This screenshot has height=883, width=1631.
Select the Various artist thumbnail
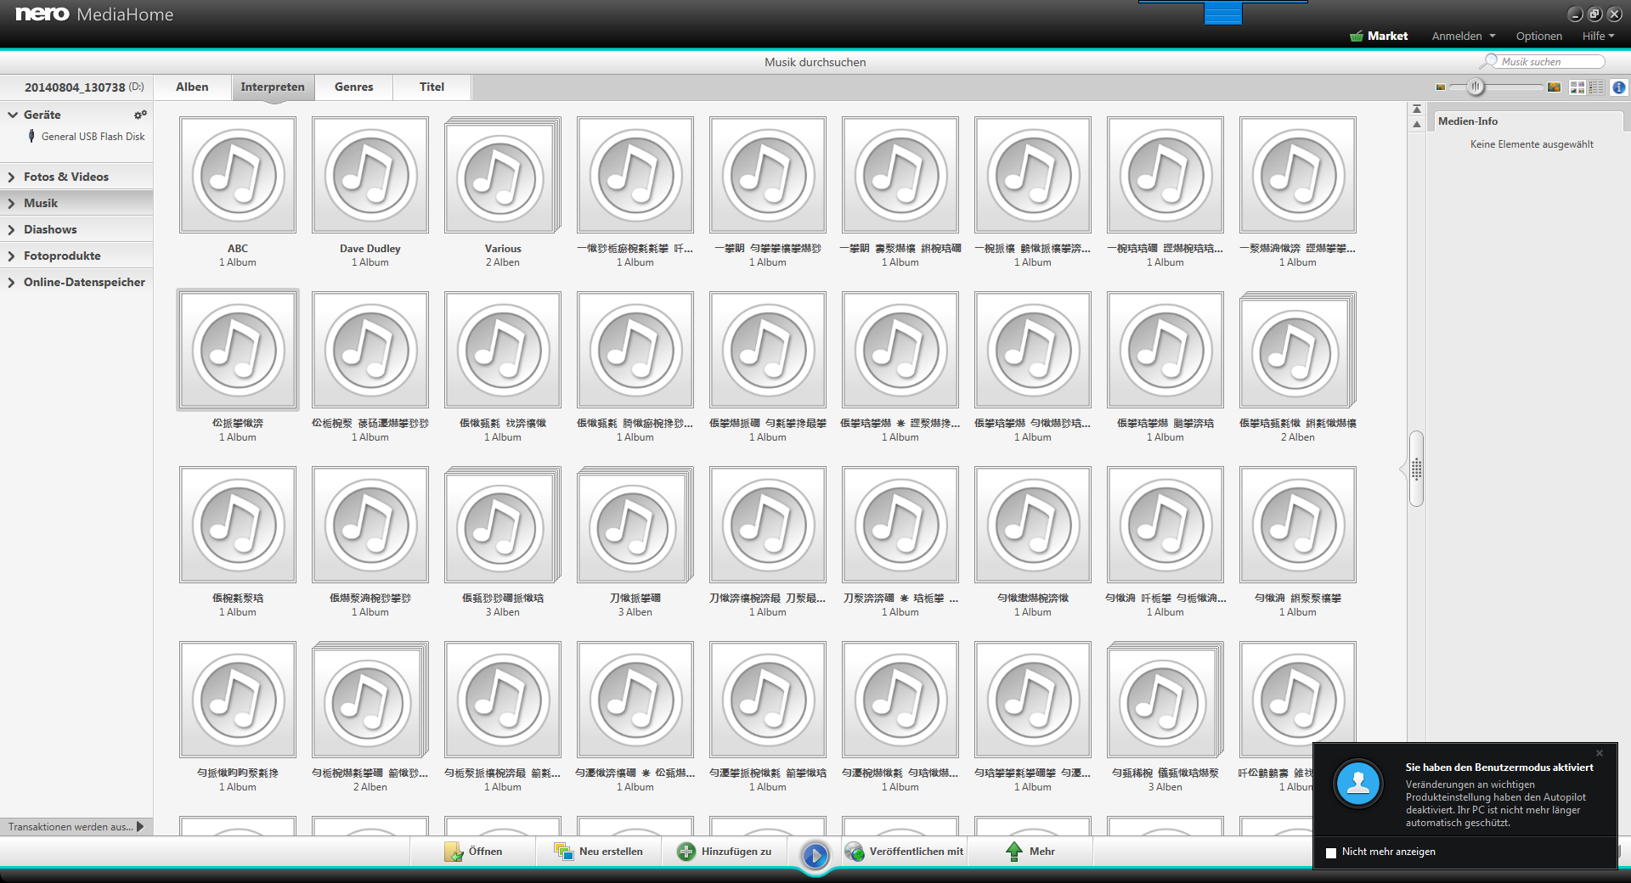[x=503, y=175]
